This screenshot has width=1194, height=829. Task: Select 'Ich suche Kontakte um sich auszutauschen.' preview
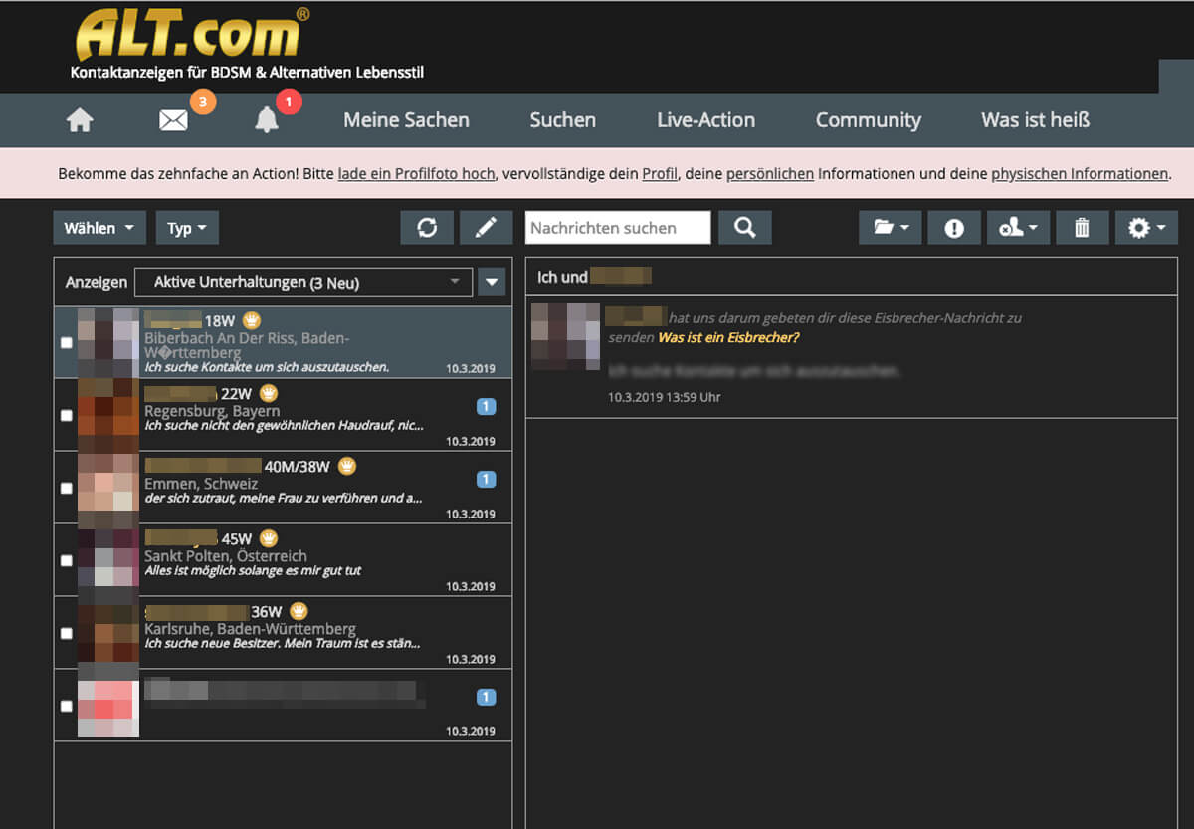pyautogui.click(x=267, y=367)
